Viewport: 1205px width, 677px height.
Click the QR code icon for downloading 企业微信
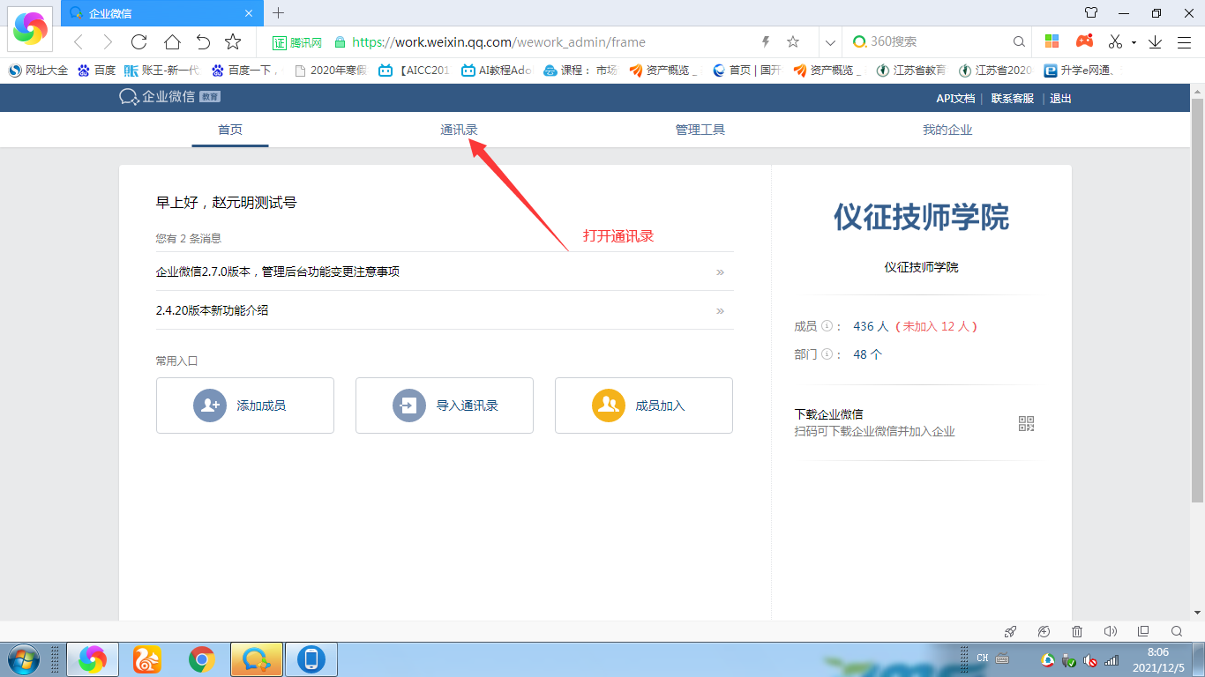[x=1026, y=424]
